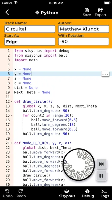Screen dimensions: 112x200
Task: Place cursor on 'x = None'
Action: tap(23, 69)
